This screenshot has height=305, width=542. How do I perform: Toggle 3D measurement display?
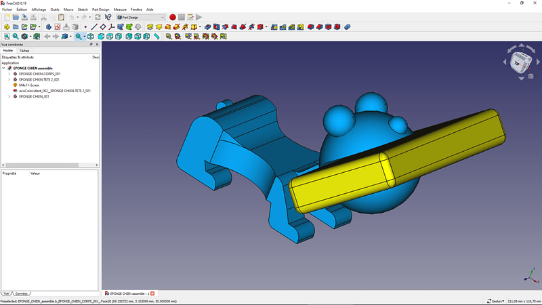pyautogui.click(x=214, y=37)
